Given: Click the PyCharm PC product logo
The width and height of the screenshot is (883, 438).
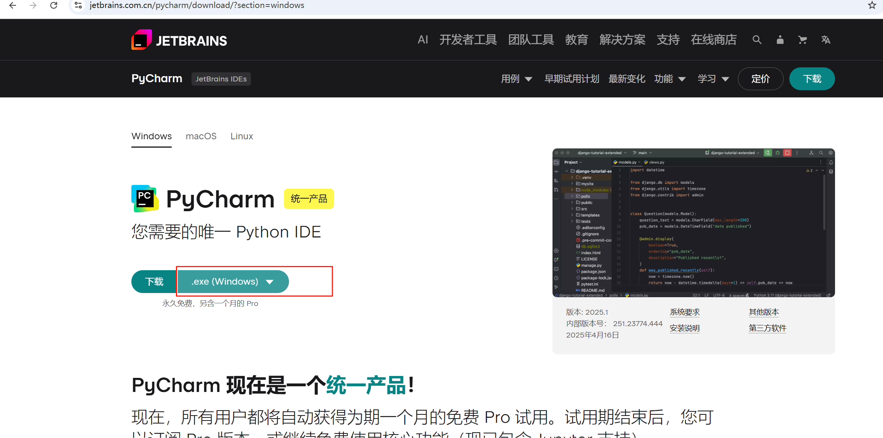Looking at the screenshot, I should tap(145, 199).
